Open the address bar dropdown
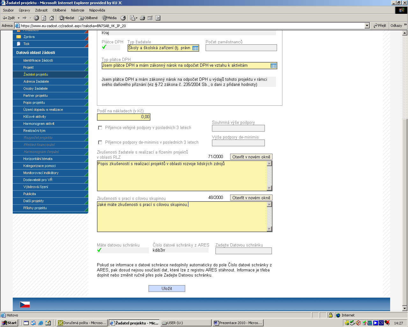 point(367,26)
